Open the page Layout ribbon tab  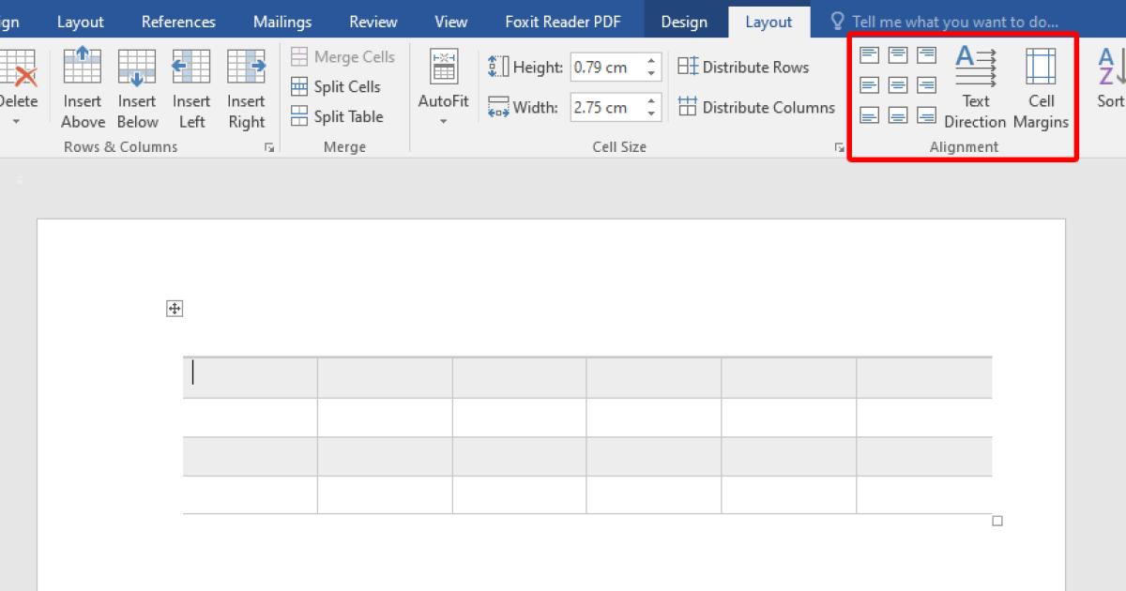(x=81, y=22)
